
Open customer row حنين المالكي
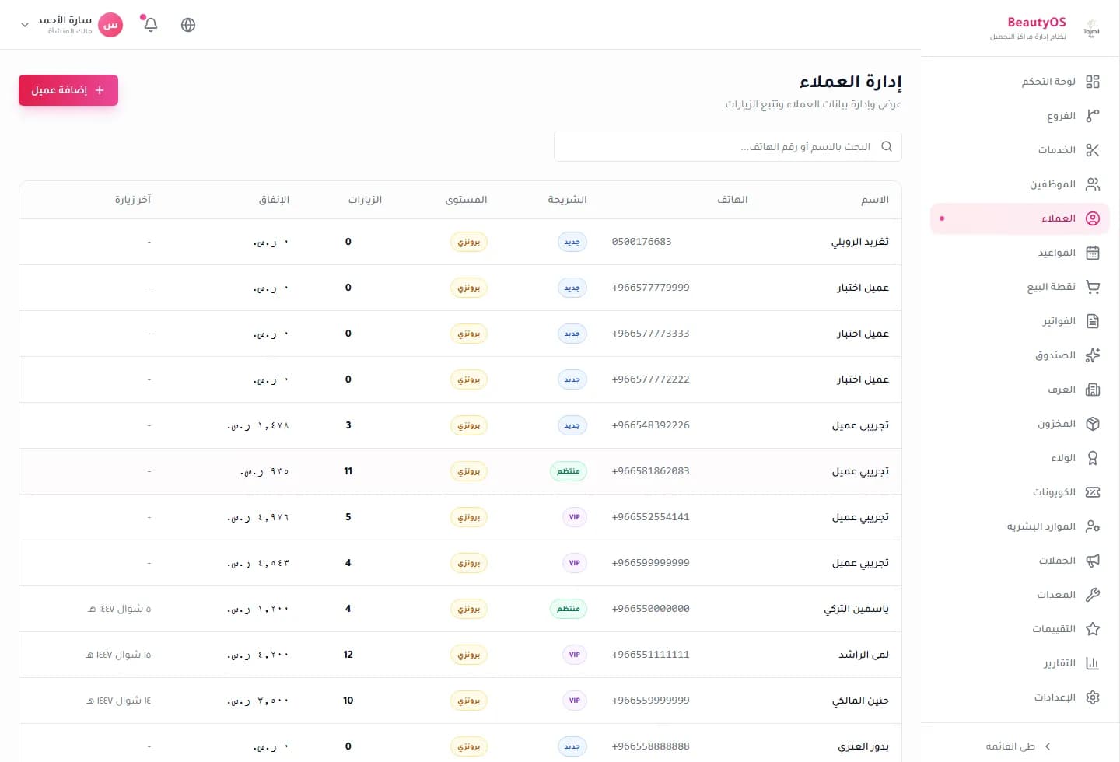460,701
